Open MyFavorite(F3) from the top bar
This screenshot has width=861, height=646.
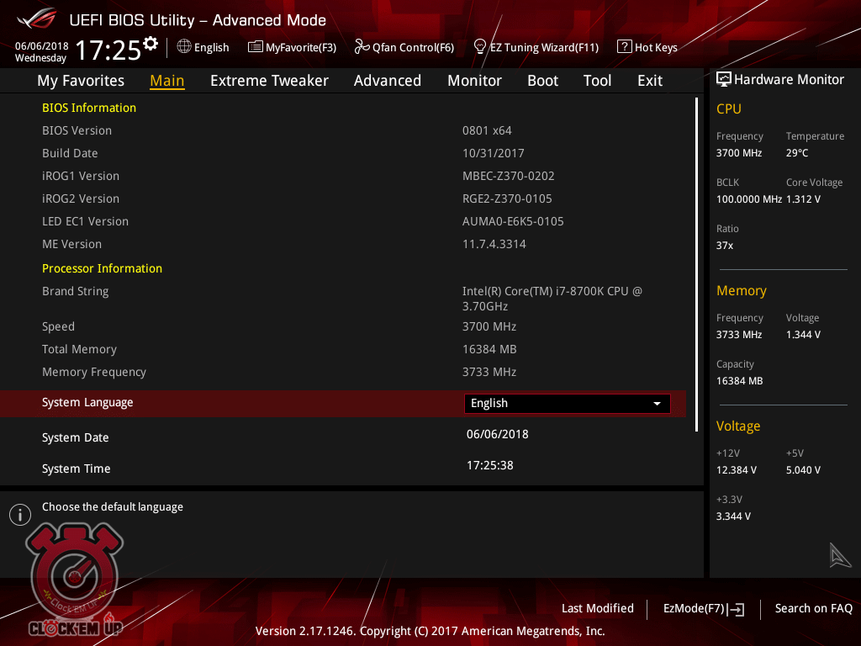coord(256,47)
